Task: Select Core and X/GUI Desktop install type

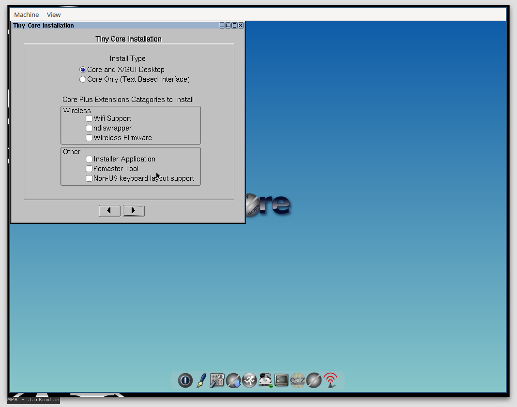Action: pyautogui.click(x=83, y=70)
